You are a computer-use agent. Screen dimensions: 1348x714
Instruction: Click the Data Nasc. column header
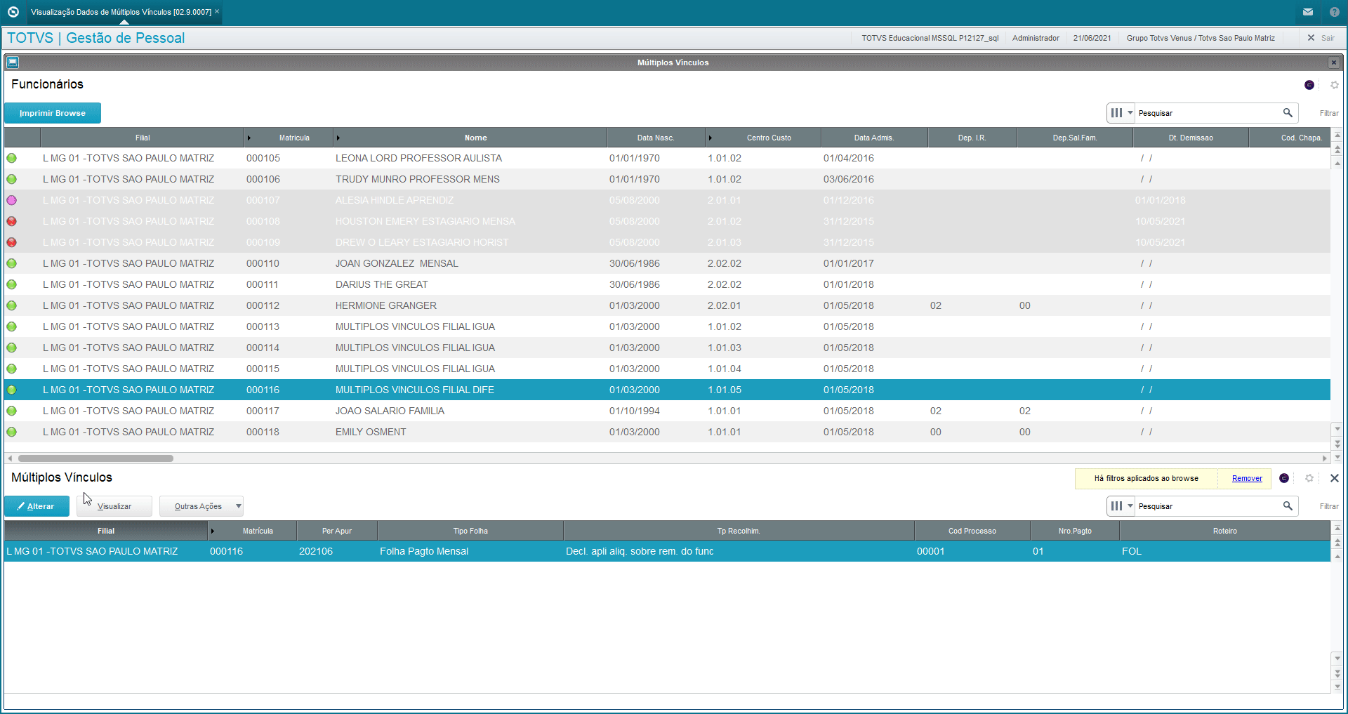(656, 138)
